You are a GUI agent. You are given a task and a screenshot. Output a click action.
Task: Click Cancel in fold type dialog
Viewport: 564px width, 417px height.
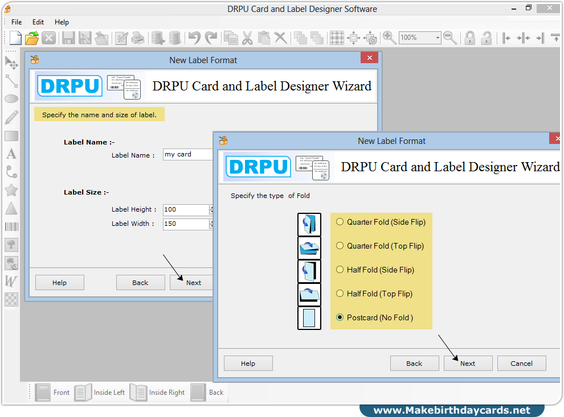(521, 364)
